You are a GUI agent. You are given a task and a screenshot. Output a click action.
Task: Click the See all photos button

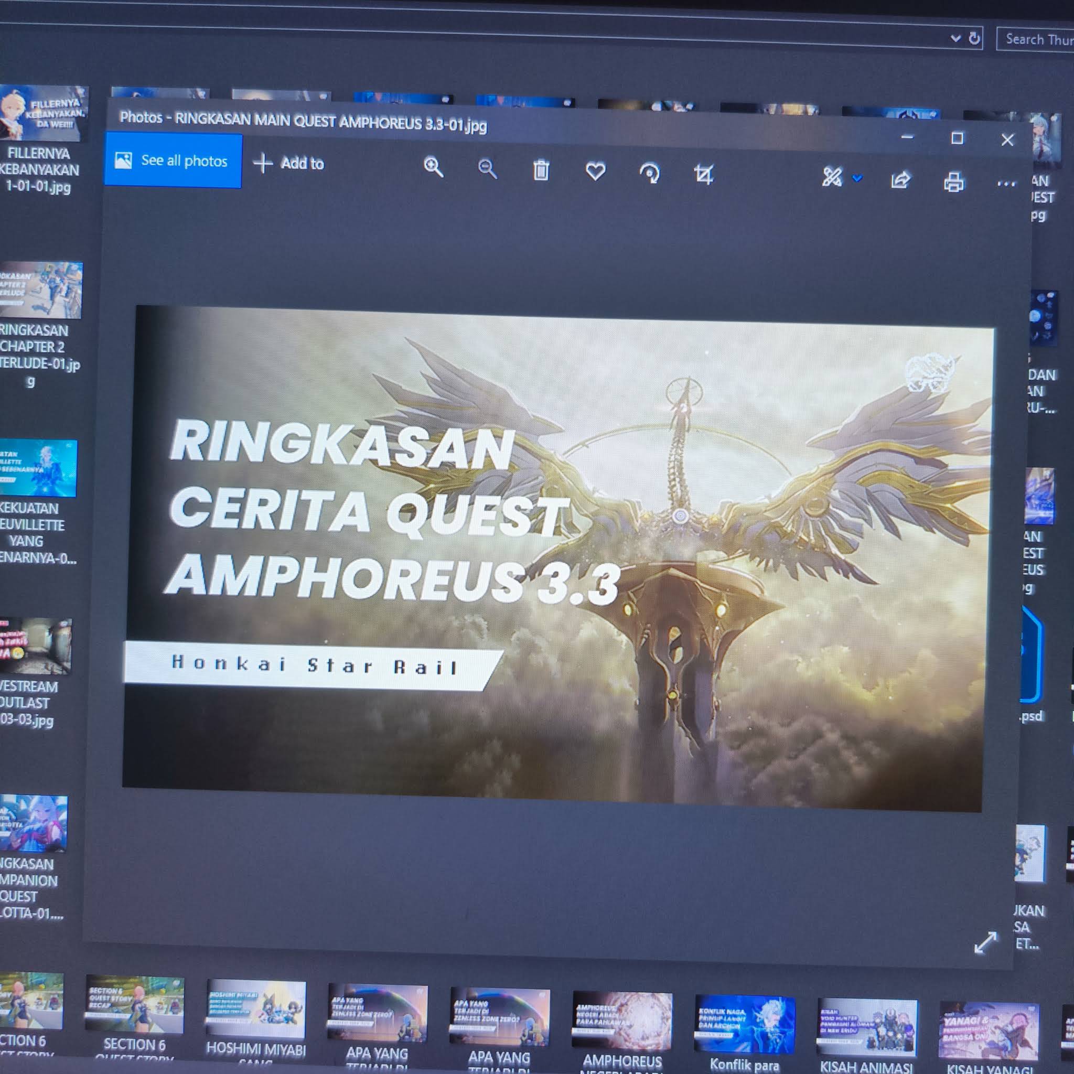tap(173, 160)
